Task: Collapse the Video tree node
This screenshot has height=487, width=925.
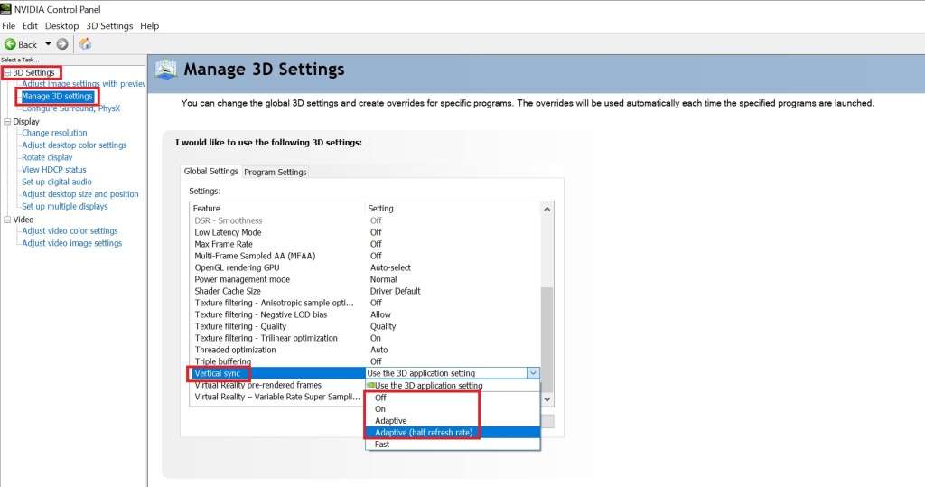Action: 7,220
